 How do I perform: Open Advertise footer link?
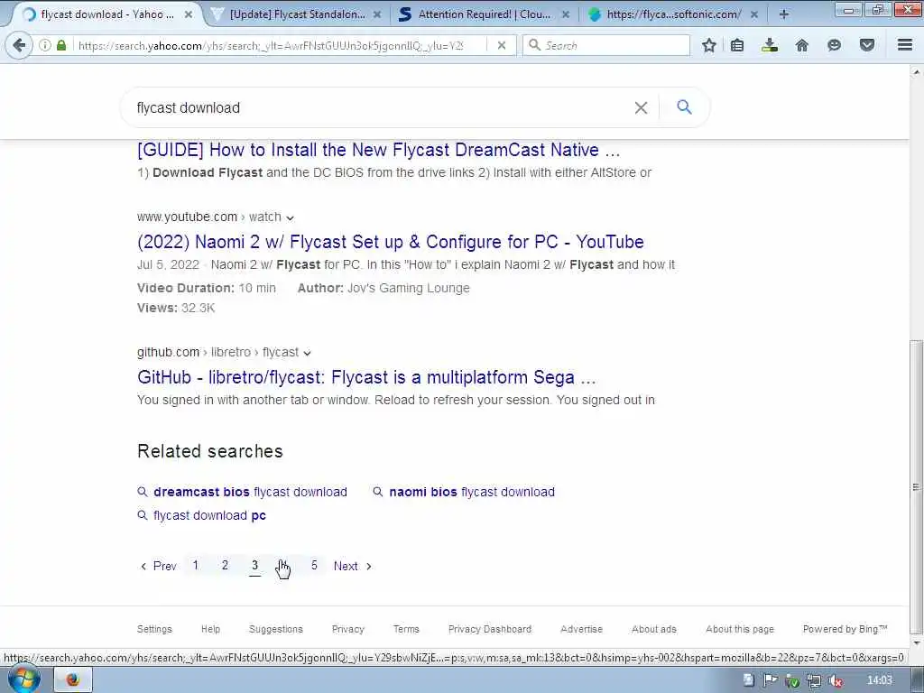[x=581, y=629]
